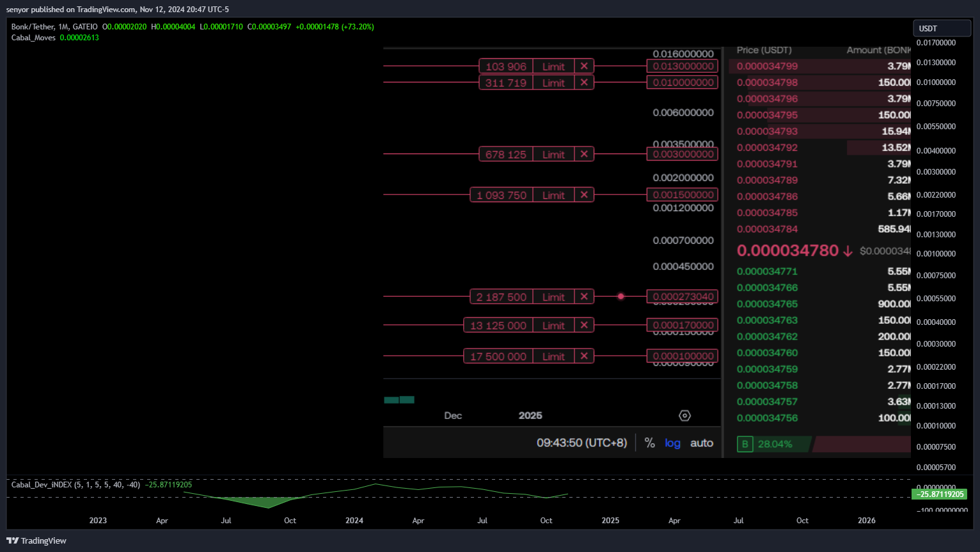The width and height of the screenshot is (980, 552).
Task: Cancel the 17 500 000 limit order
Action: pos(584,356)
